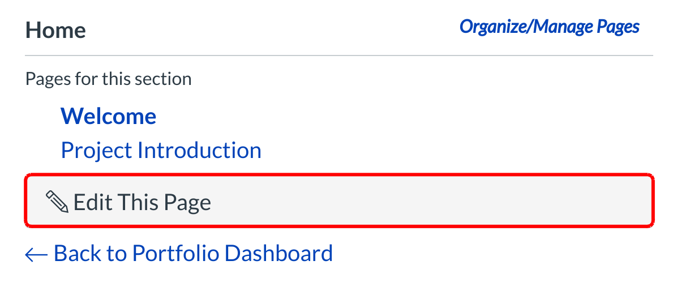The width and height of the screenshot is (677, 282).
Task: Open the Organize/Manage Pages link
Action: 549,27
